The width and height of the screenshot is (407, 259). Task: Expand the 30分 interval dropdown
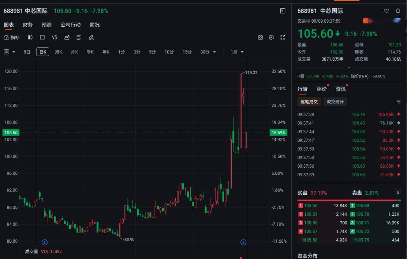[208, 52]
